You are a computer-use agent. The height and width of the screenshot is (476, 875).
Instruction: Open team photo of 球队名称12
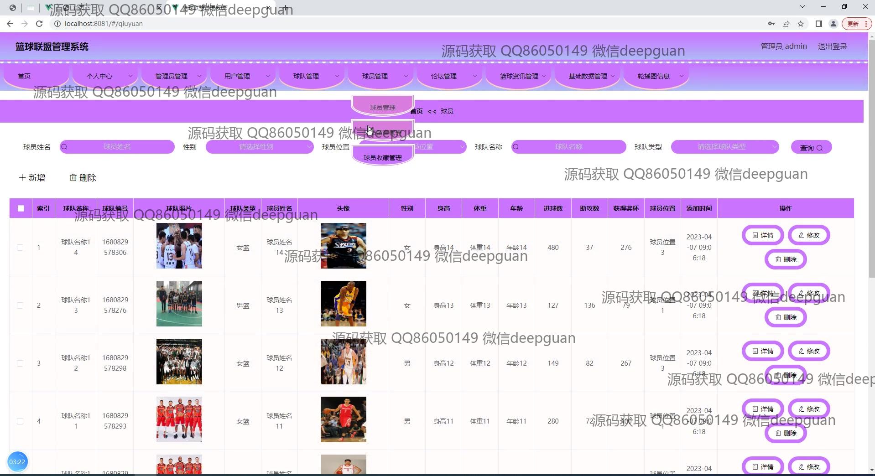tap(179, 362)
